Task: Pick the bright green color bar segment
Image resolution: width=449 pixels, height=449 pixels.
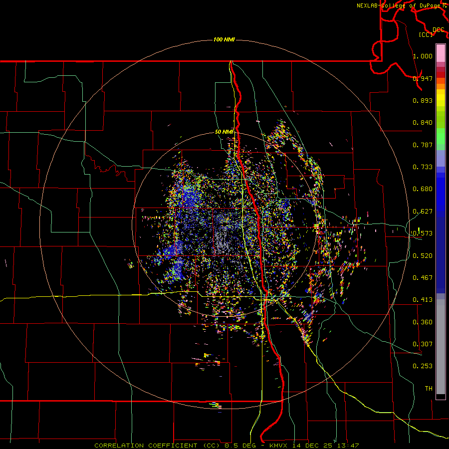Action: pos(441,136)
